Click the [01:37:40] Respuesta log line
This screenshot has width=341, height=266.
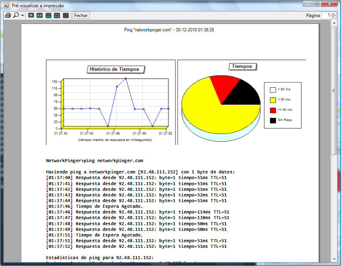pyautogui.click(x=136, y=178)
